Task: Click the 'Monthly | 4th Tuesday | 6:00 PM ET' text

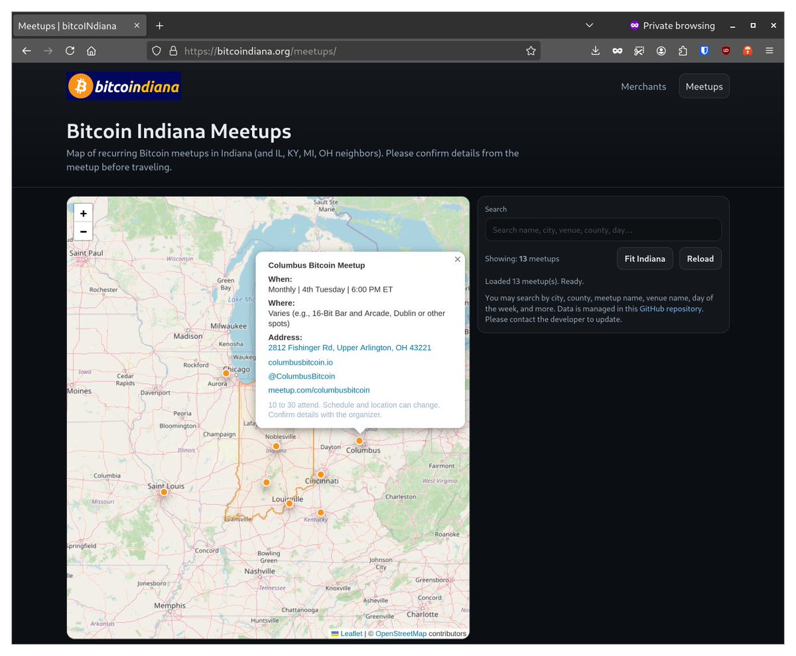Action: click(330, 289)
